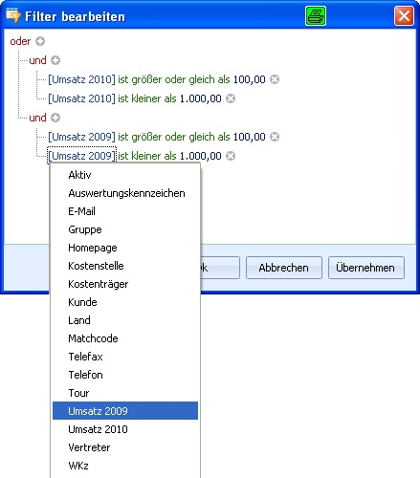Screen dimensions: 420x478
Task: Click [Umsatz 2010] field in kleiner-als row
Action: (81, 98)
